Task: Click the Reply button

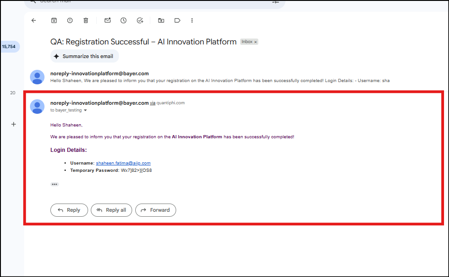Action: click(x=69, y=210)
